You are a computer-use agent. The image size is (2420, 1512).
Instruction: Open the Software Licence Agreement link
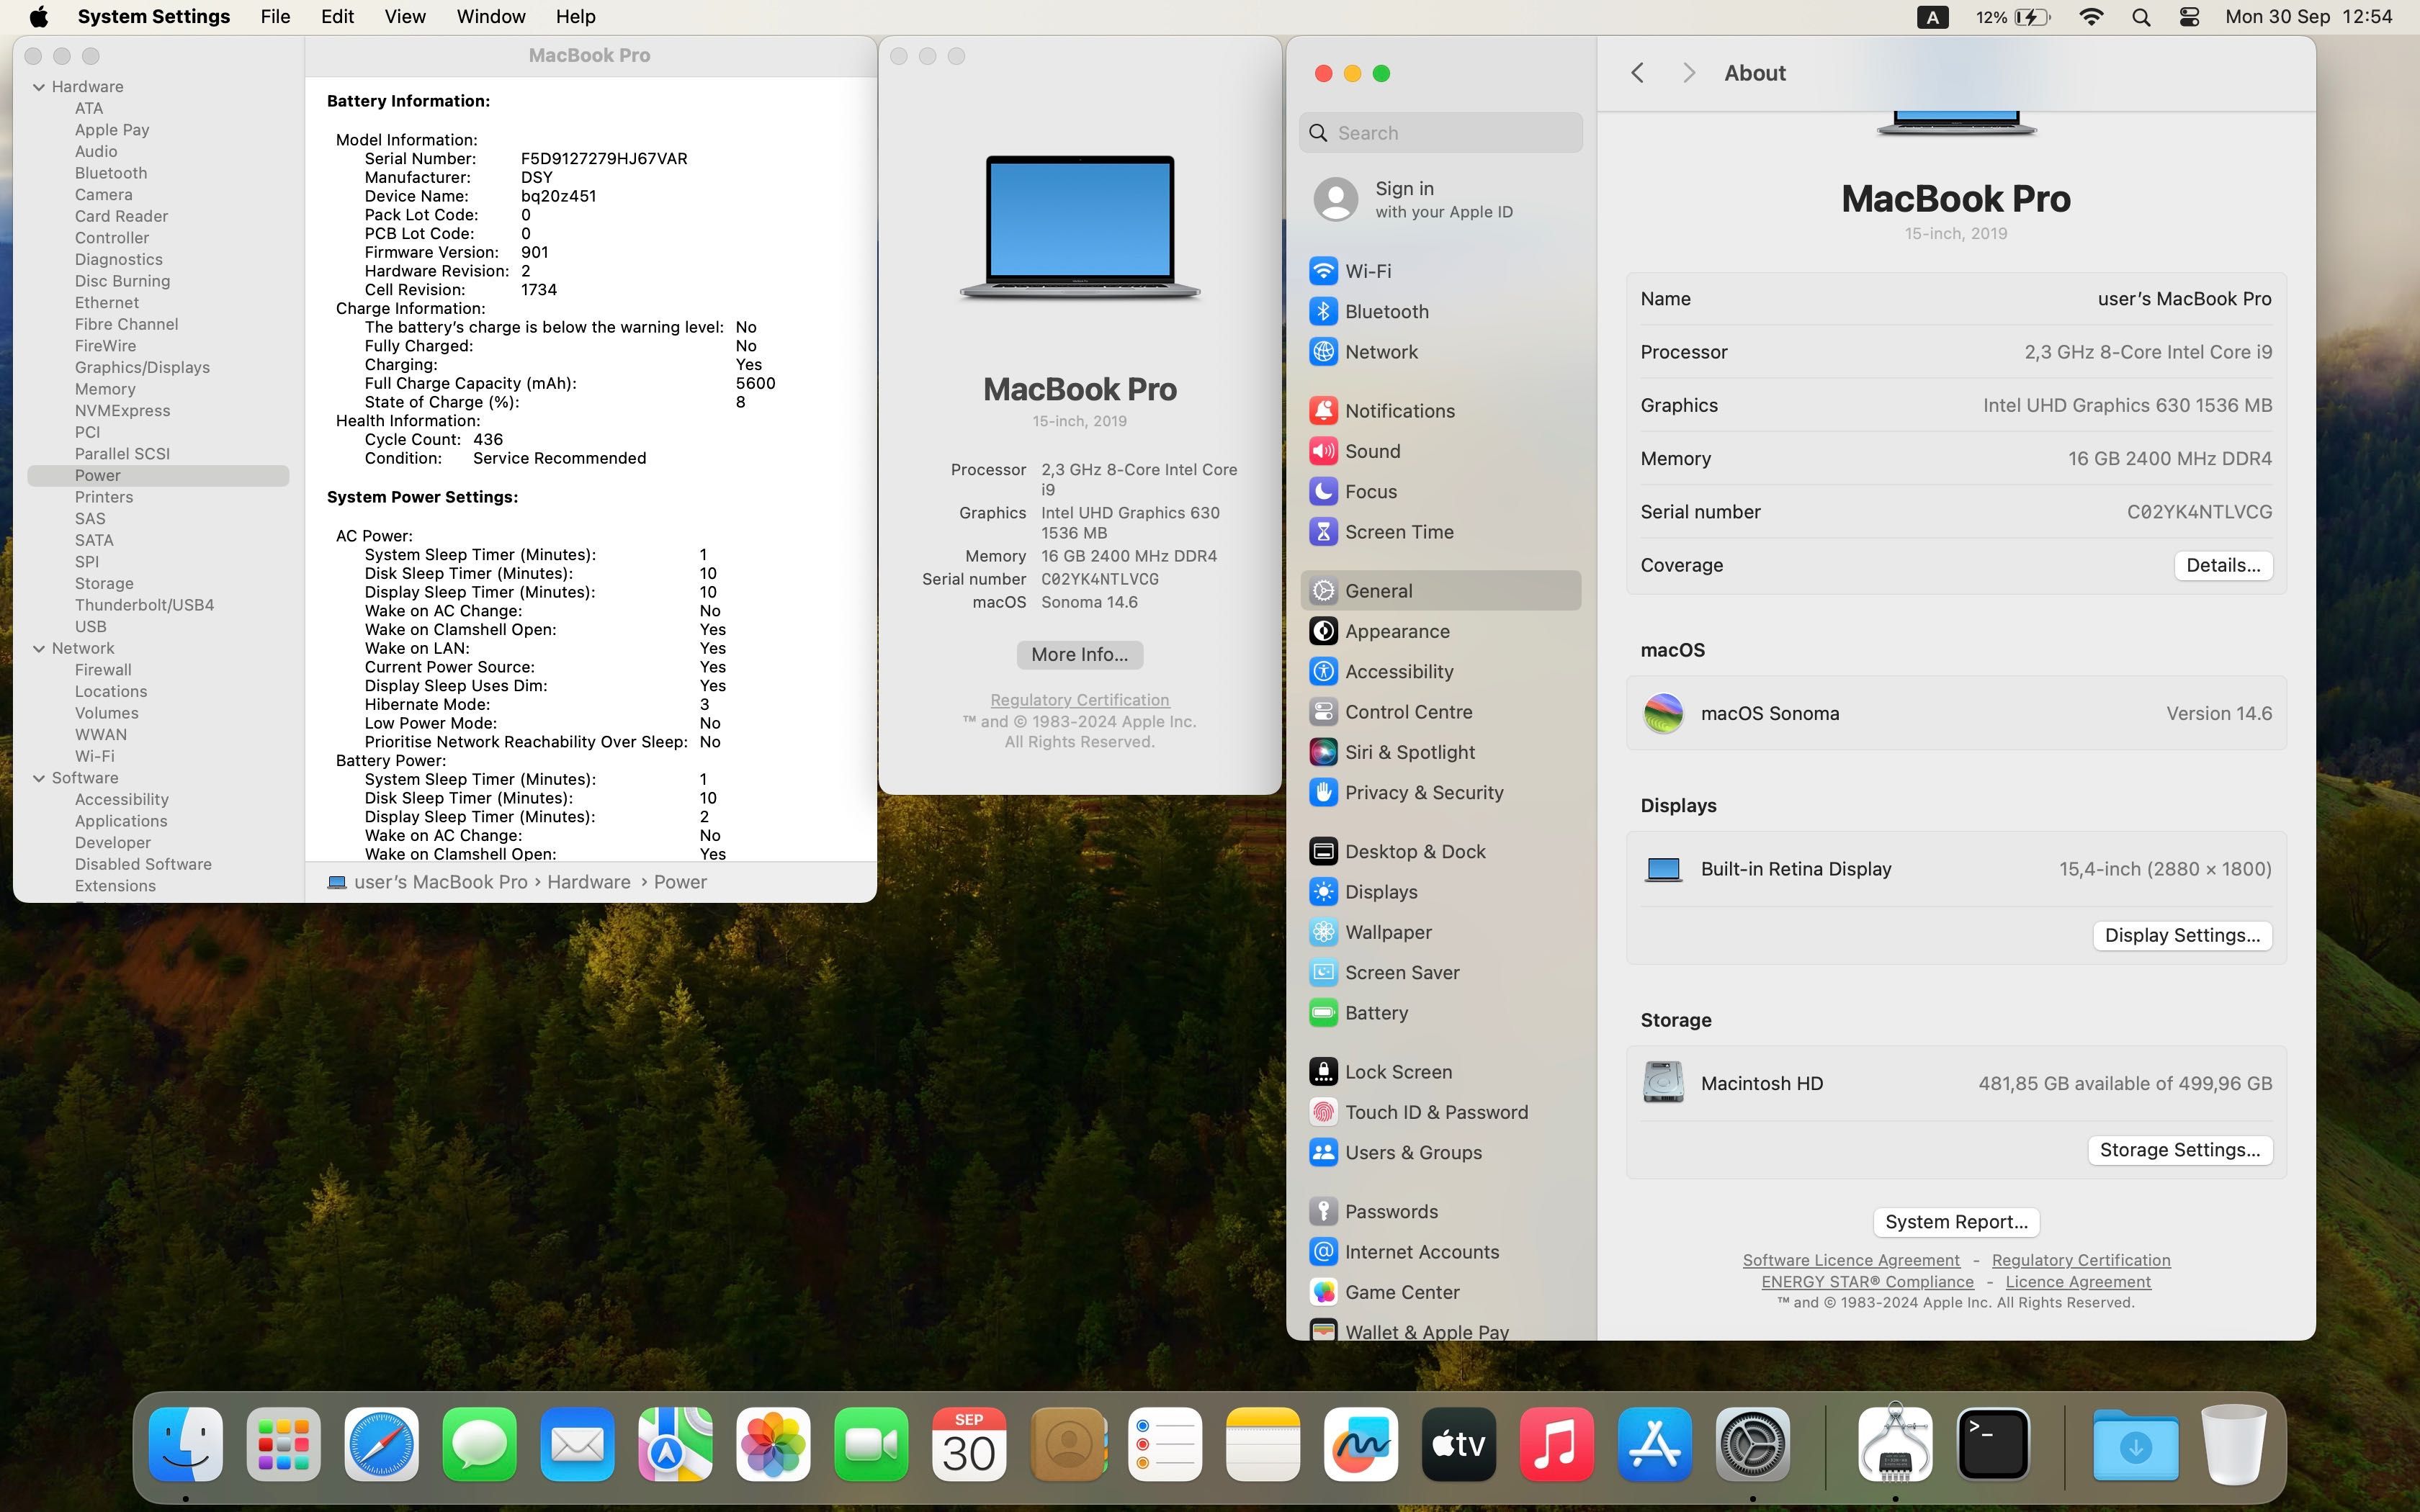[x=1851, y=1260]
